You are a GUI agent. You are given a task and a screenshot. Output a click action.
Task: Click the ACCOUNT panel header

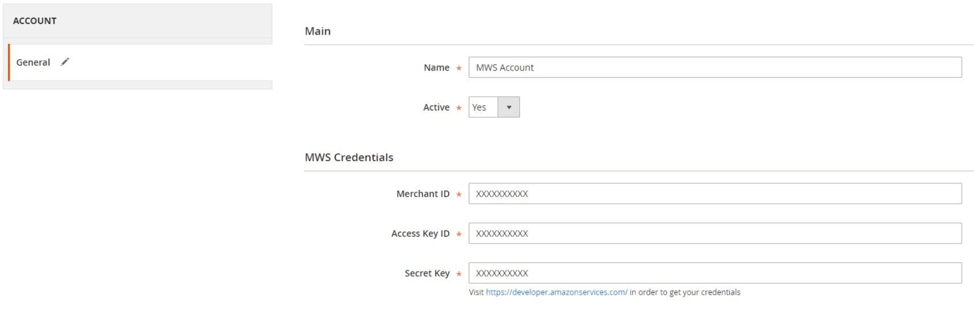click(137, 21)
